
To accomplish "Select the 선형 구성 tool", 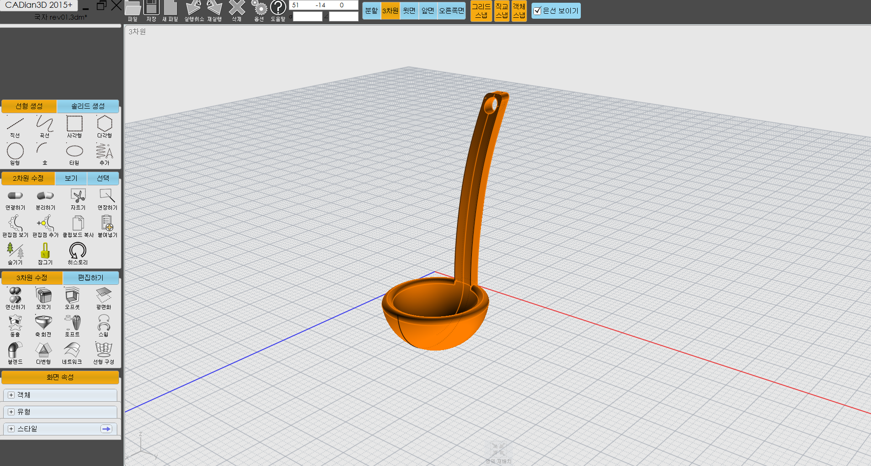I will [x=104, y=350].
